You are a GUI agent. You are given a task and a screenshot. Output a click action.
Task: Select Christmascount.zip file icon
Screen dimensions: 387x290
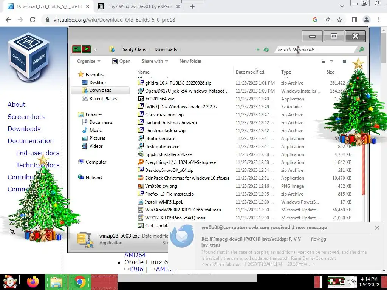click(141, 114)
